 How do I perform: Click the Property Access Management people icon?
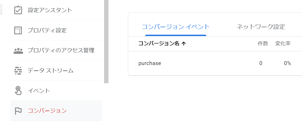pos(18,51)
